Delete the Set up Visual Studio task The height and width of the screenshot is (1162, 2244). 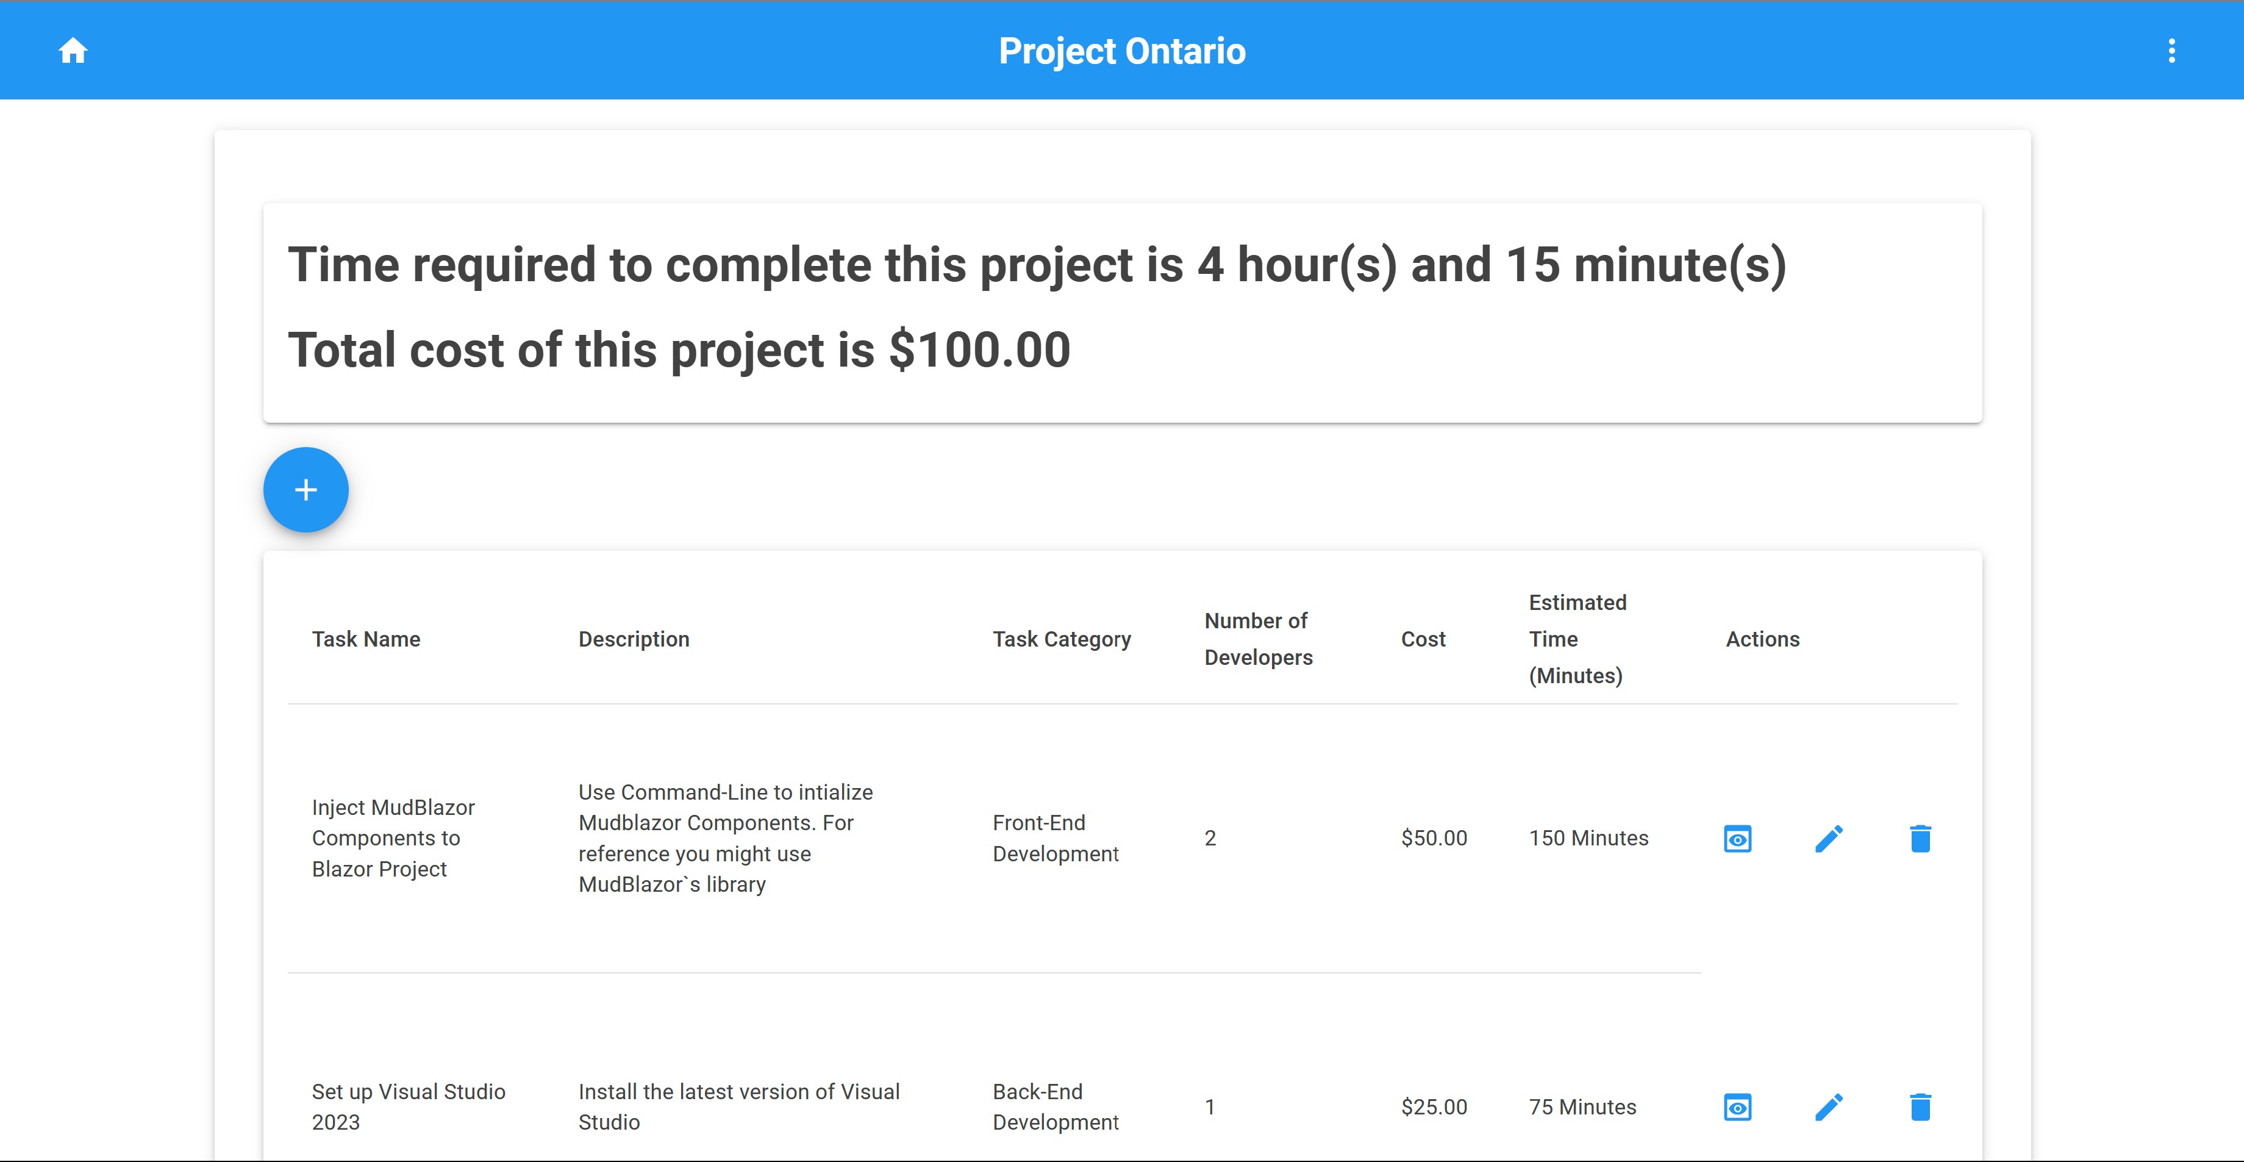click(x=1920, y=1107)
